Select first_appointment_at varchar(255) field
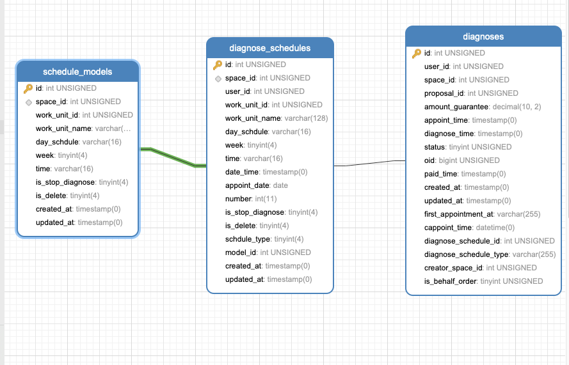This screenshot has height=365, width=569. pyautogui.click(x=483, y=214)
